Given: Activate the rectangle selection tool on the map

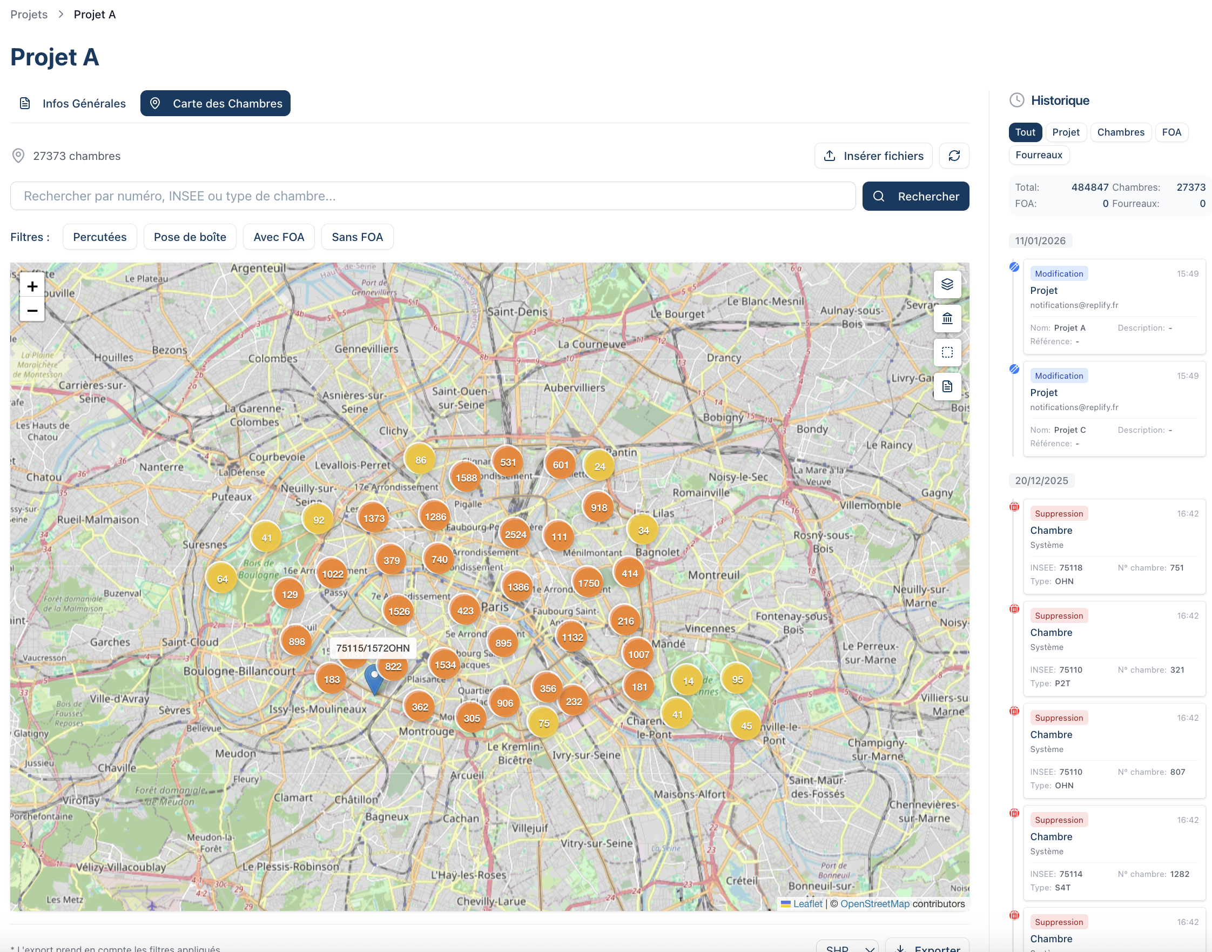Looking at the screenshot, I should [947, 352].
